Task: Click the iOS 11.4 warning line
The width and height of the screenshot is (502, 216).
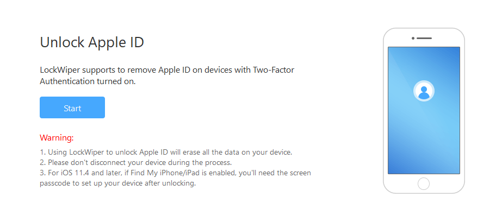Action: tap(175, 173)
